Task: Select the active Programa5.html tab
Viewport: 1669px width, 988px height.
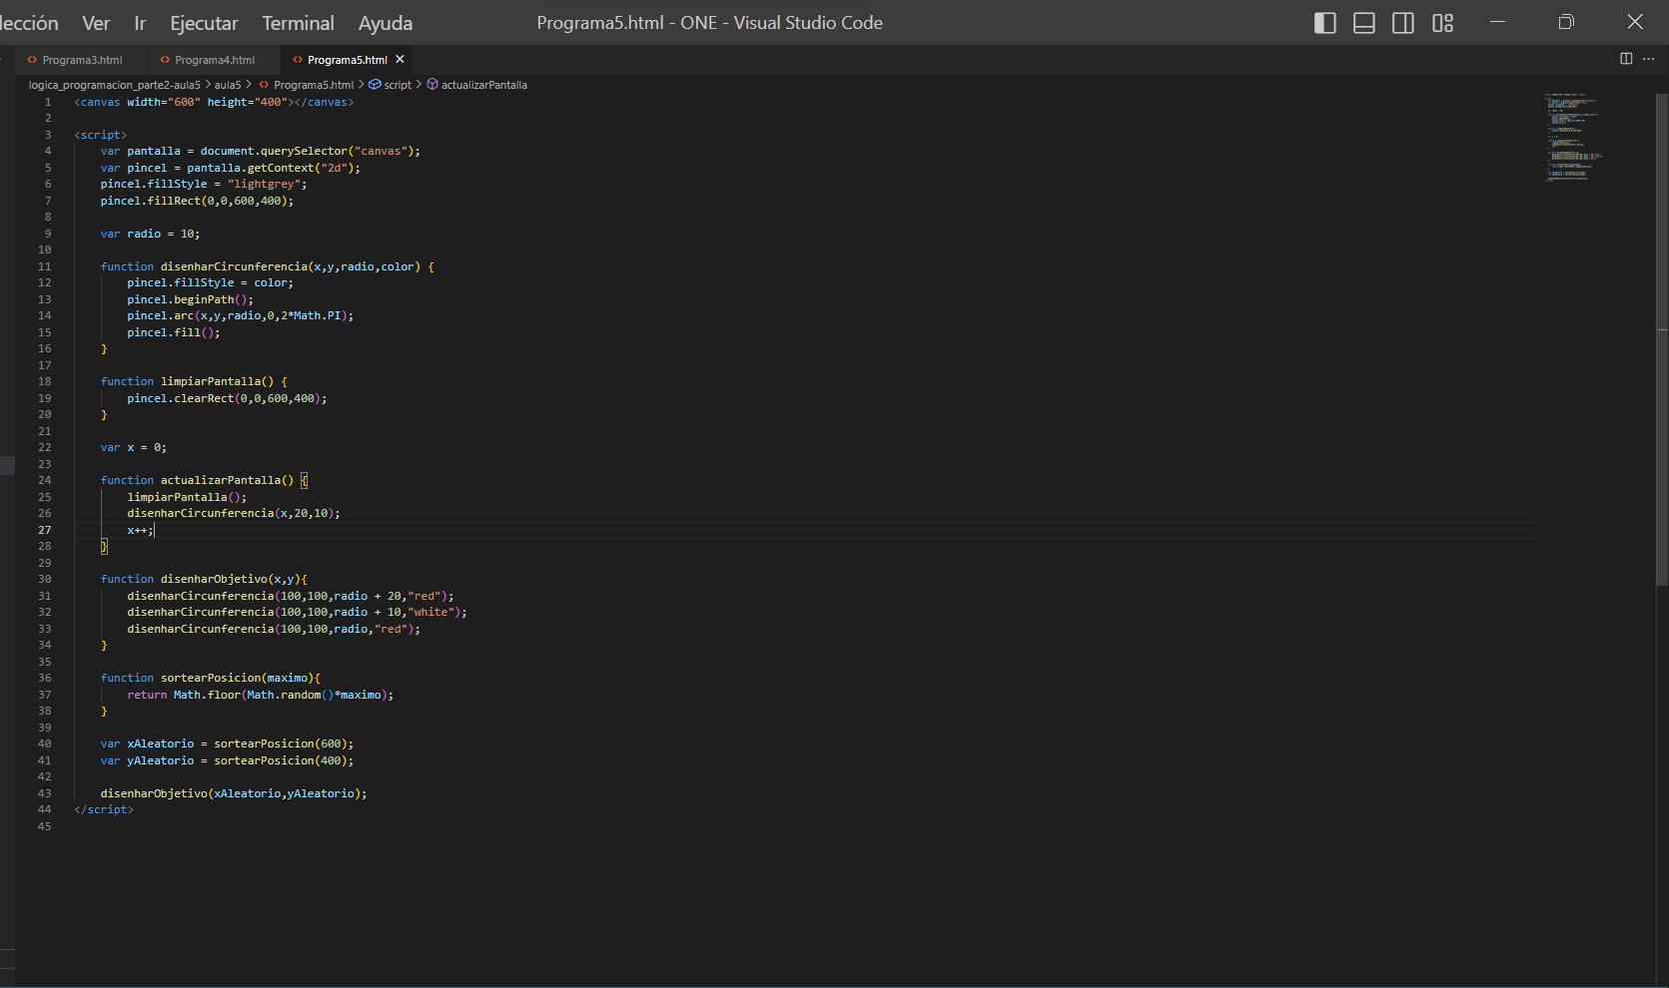Action: (x=347, y=60)
